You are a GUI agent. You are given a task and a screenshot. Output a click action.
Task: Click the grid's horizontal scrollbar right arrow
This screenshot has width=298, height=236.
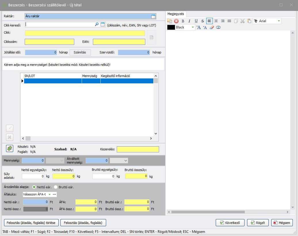[x=151, y=139]
